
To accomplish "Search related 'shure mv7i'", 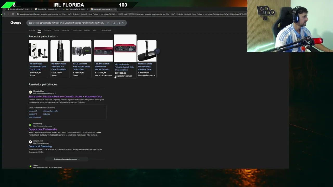I will click(33, 114).
